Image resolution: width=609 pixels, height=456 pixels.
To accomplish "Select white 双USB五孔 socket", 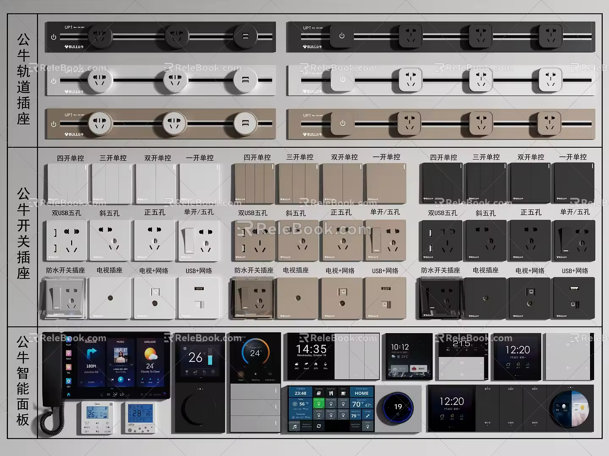I will [66, 240].
